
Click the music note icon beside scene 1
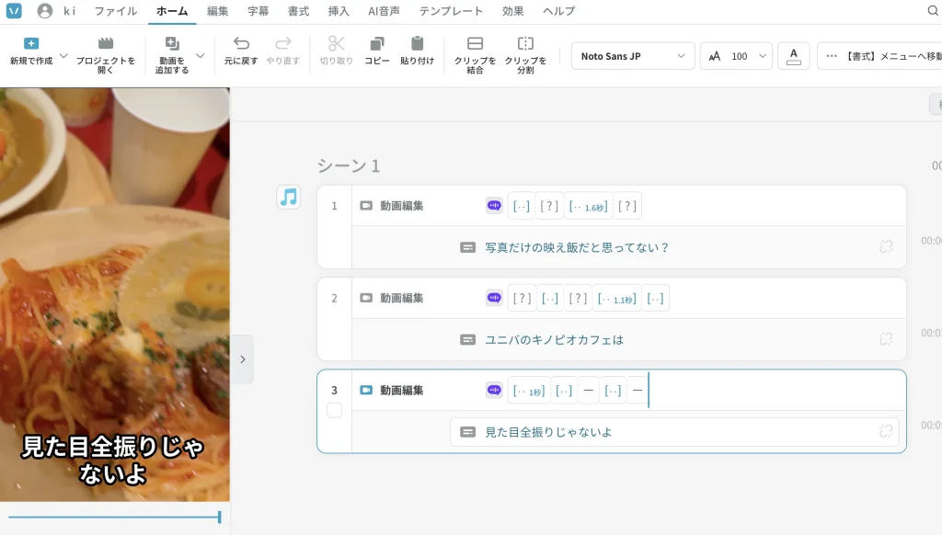point(288,197)
